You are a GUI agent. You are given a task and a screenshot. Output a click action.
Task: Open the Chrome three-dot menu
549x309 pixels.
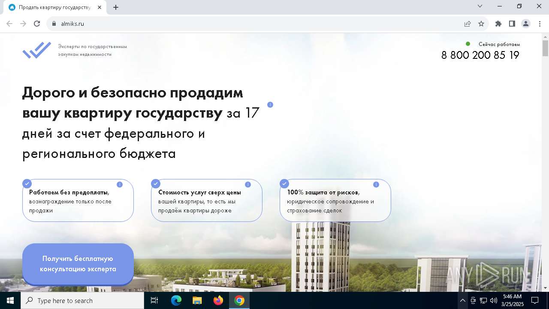click(x=540, y=24)
